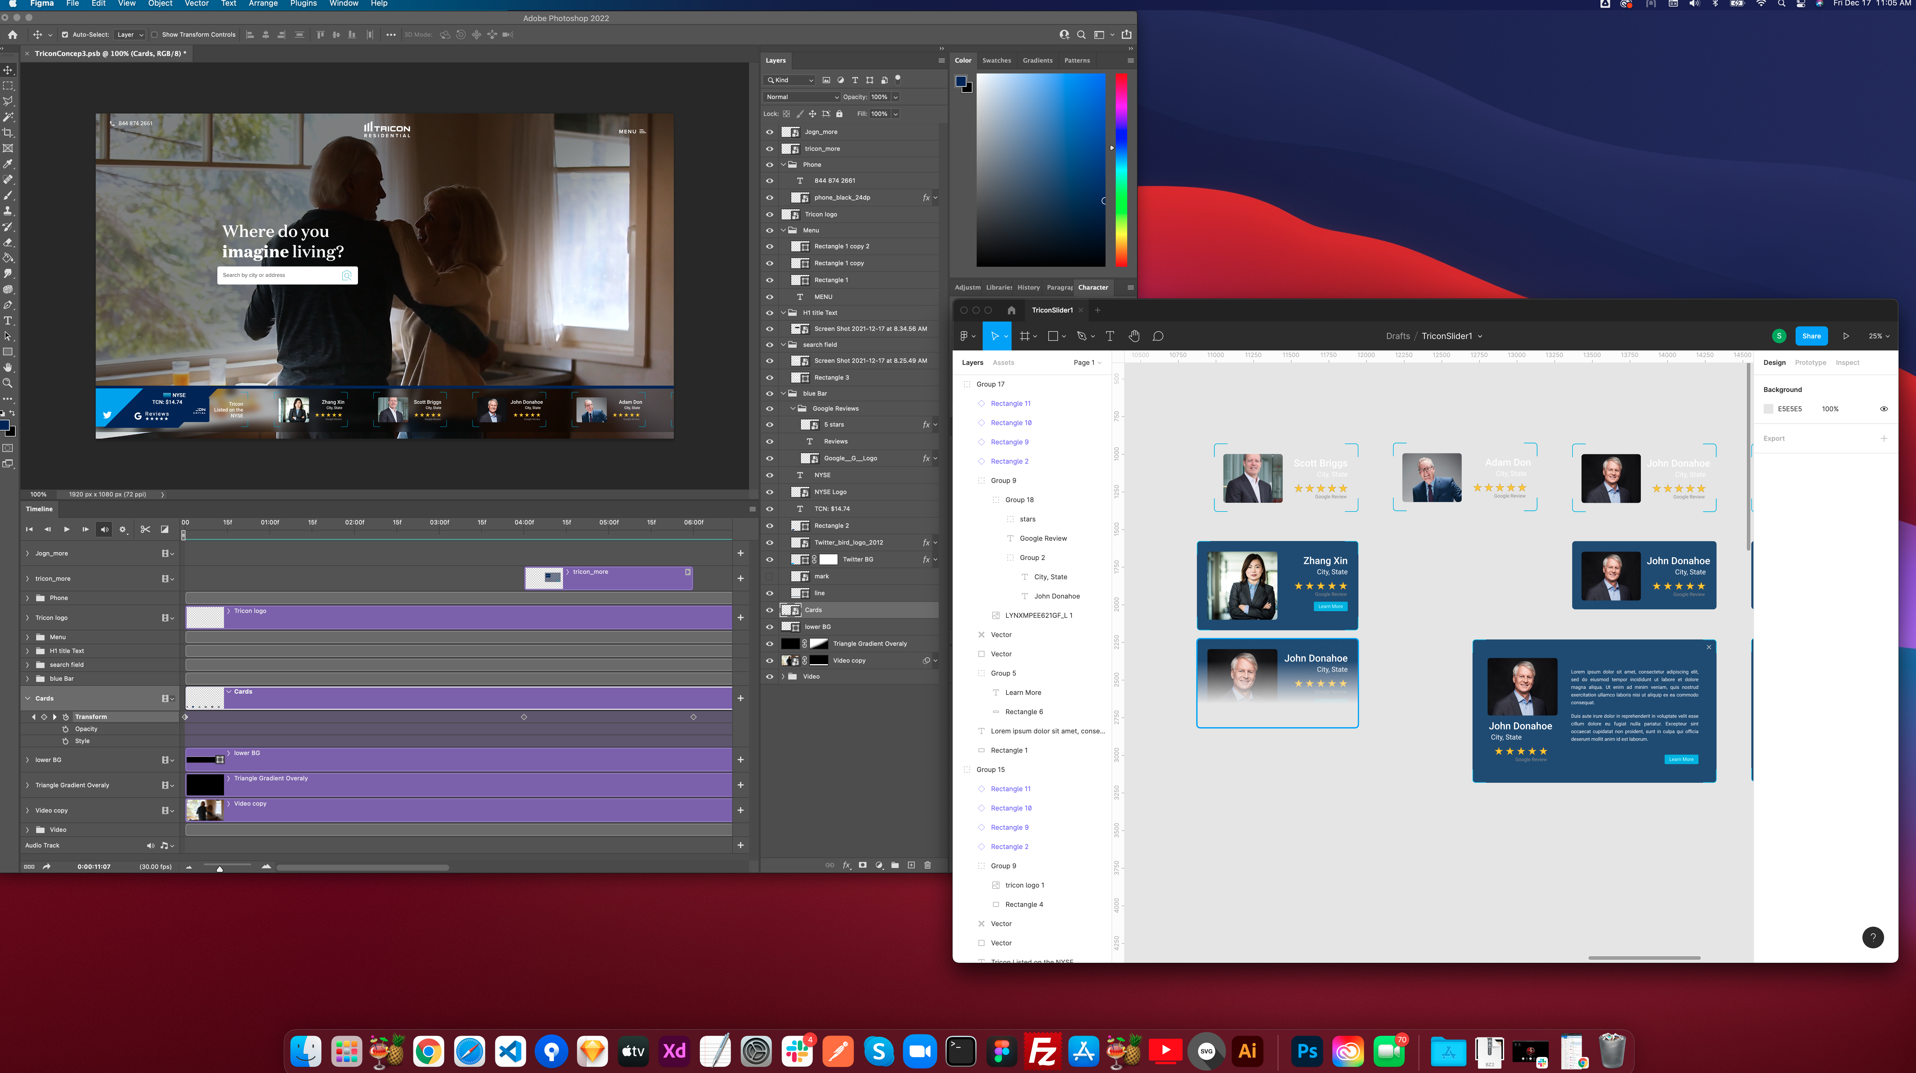Hide the Triangle Gradient Overaly layer

(770, 644)
